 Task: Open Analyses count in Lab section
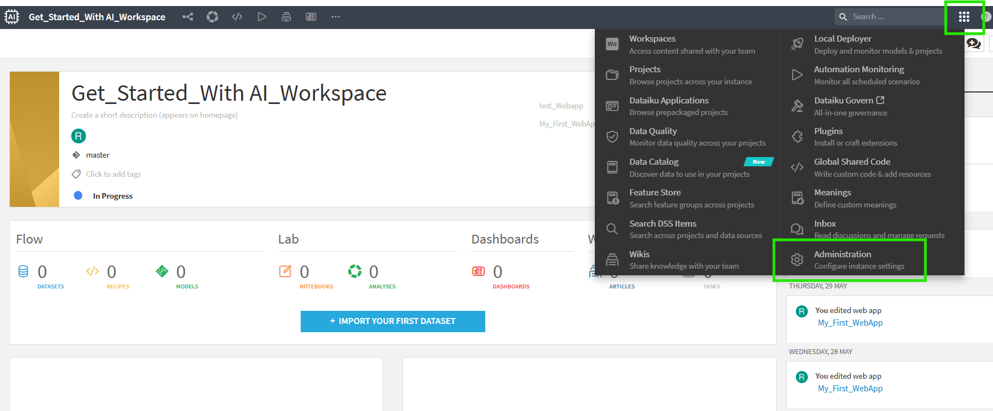pos(372,276)
